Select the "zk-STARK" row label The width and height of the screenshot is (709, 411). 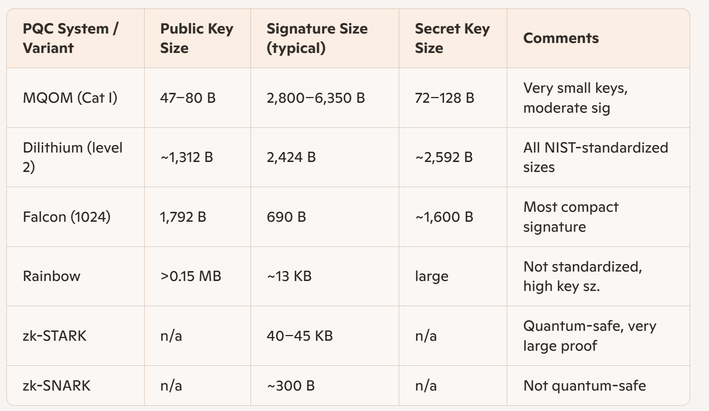54,336
